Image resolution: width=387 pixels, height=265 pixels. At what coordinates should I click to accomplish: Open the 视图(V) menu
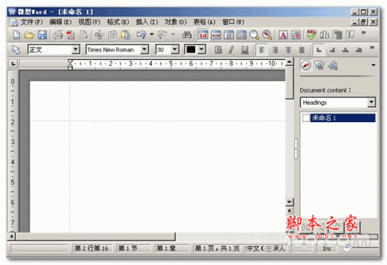[89, 22]
